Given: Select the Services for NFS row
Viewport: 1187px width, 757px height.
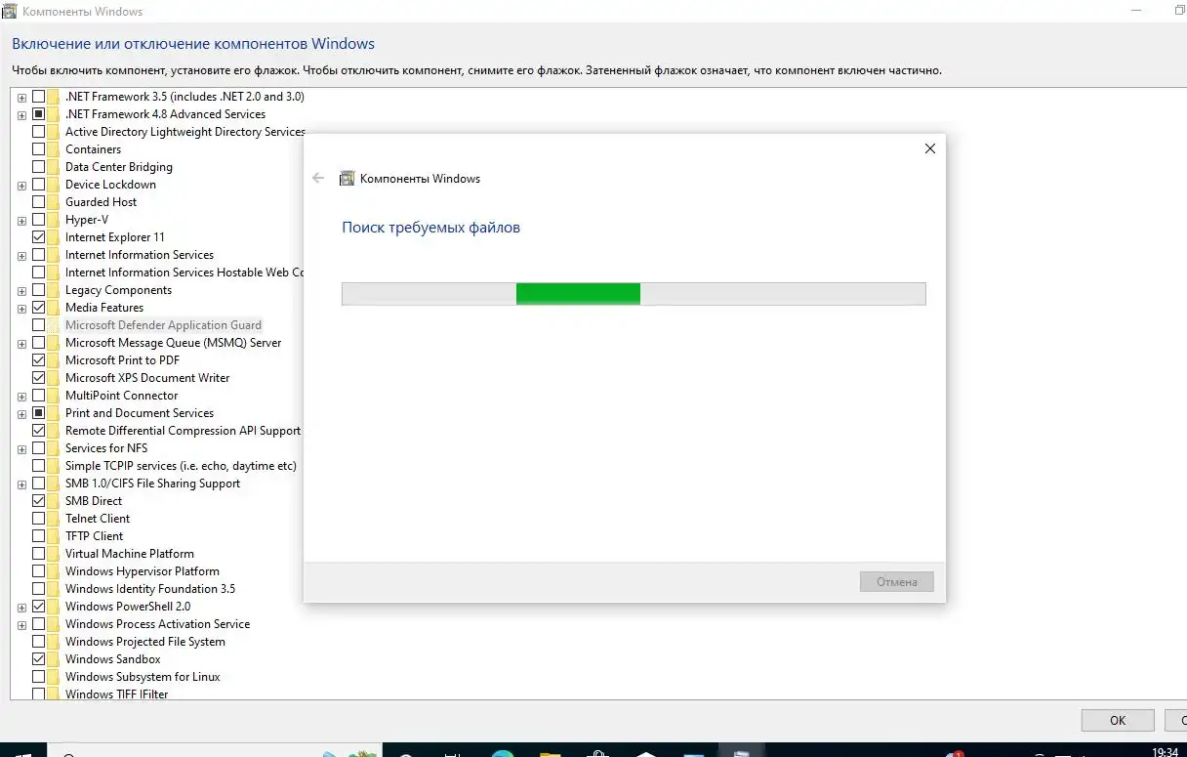Looking at the screenshot, I should click(106, 448).
